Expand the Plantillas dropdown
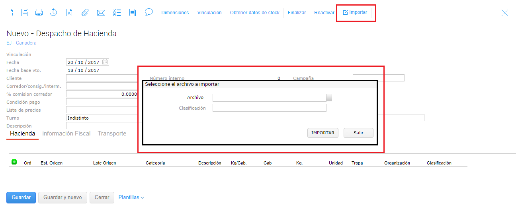 [x=131, y=197]
